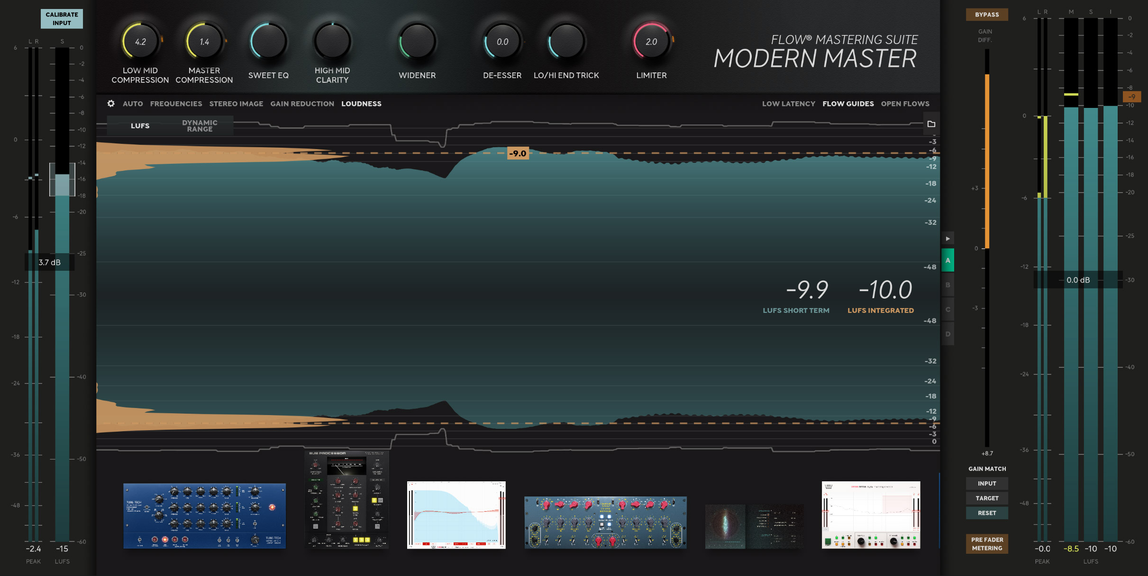This screenshot has height=576, width=1148.
Task: Select the Loudness tab
Action: tap(361, 103)
